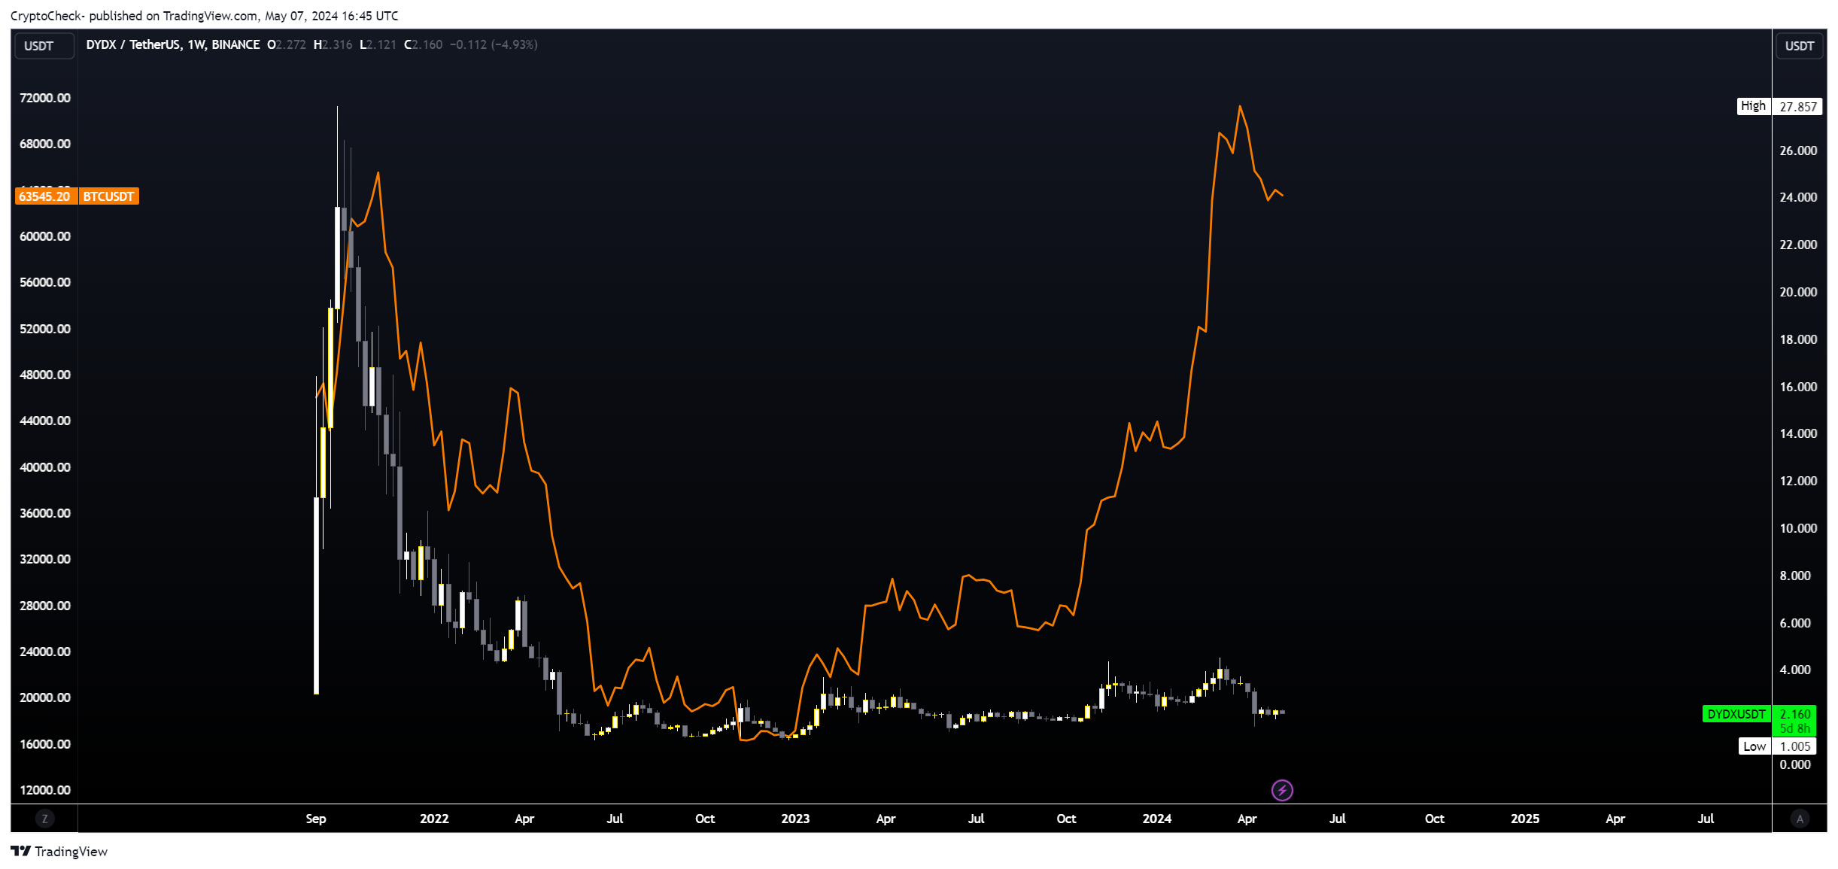Click the 12000.00 left scale value
This screenshot has height=869, width=1838.
(x=45, y=790)
